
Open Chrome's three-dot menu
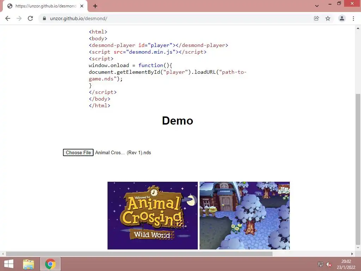point(353,18)
